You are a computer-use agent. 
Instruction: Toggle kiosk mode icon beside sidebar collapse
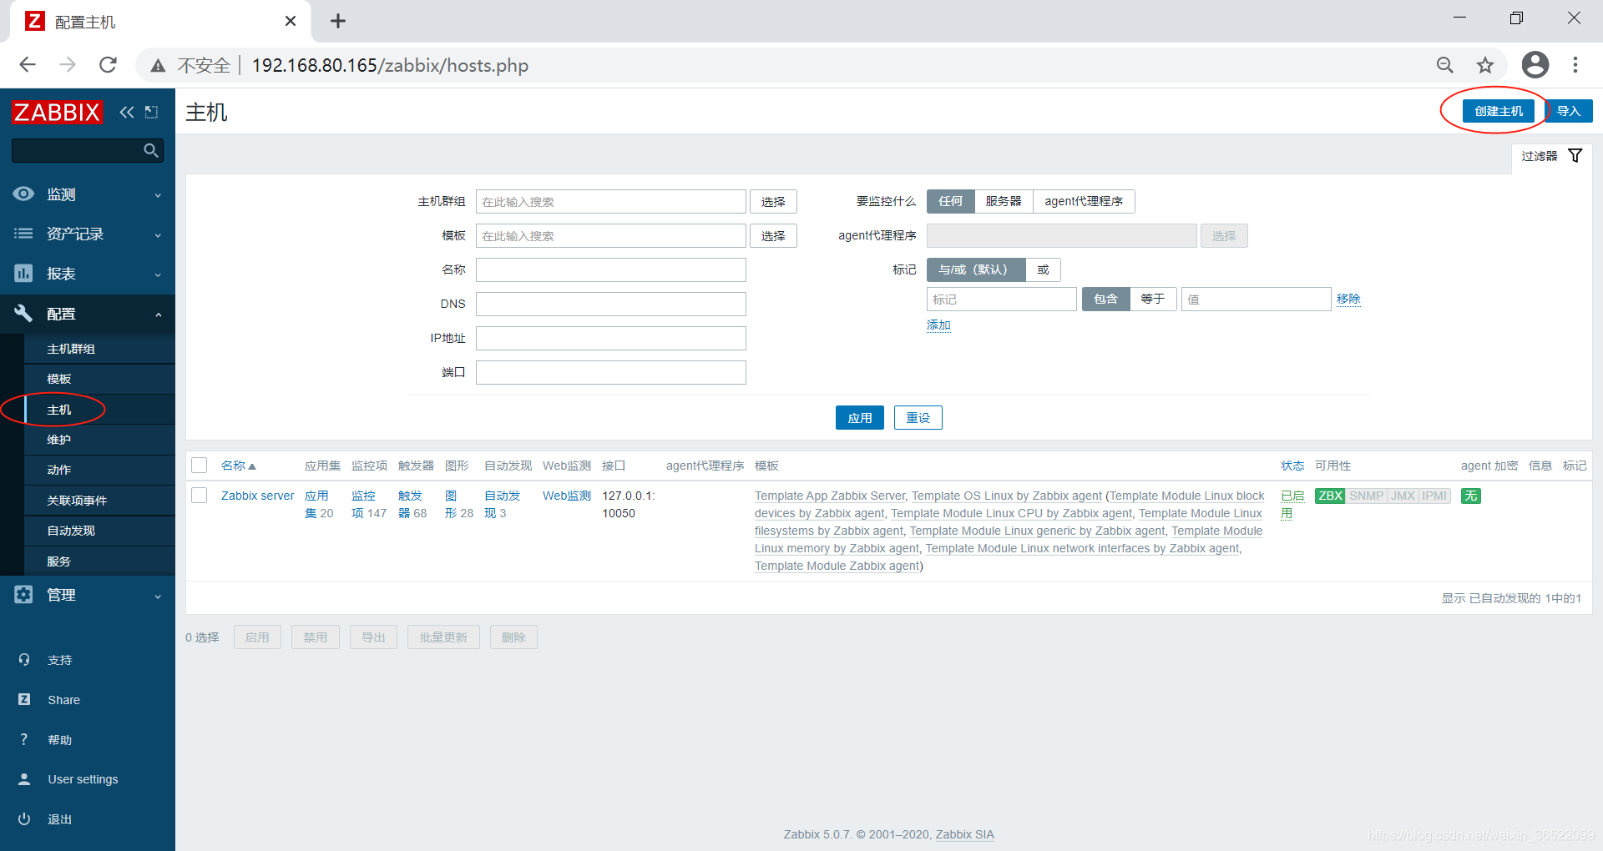(x=151, y=112)
